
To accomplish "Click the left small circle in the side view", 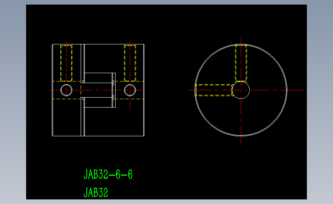I will tap(66, 90).
